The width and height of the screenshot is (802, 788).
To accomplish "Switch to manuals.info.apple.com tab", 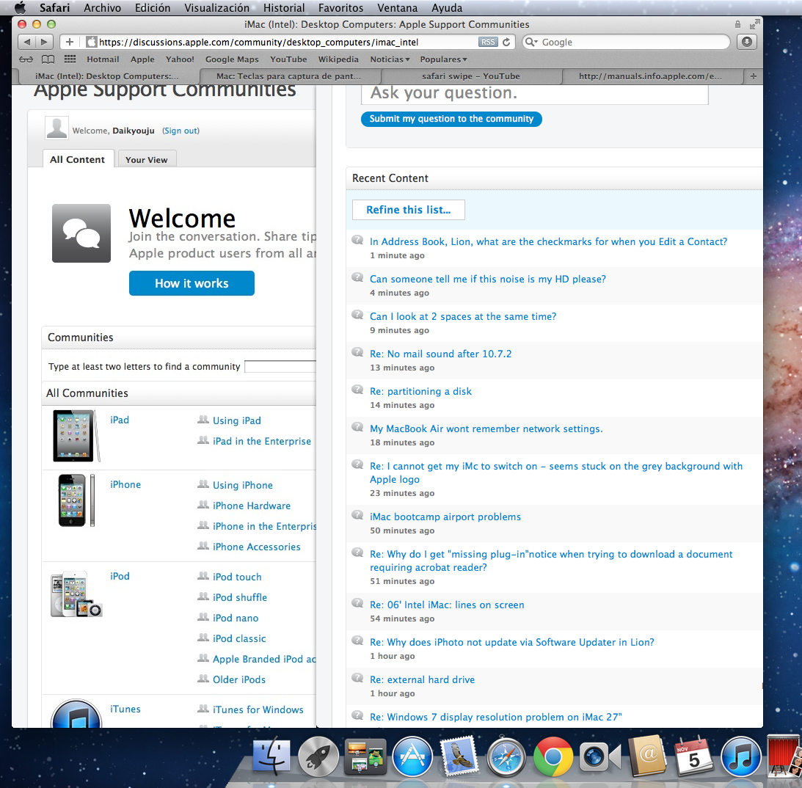I will click(x=651, y=76).
